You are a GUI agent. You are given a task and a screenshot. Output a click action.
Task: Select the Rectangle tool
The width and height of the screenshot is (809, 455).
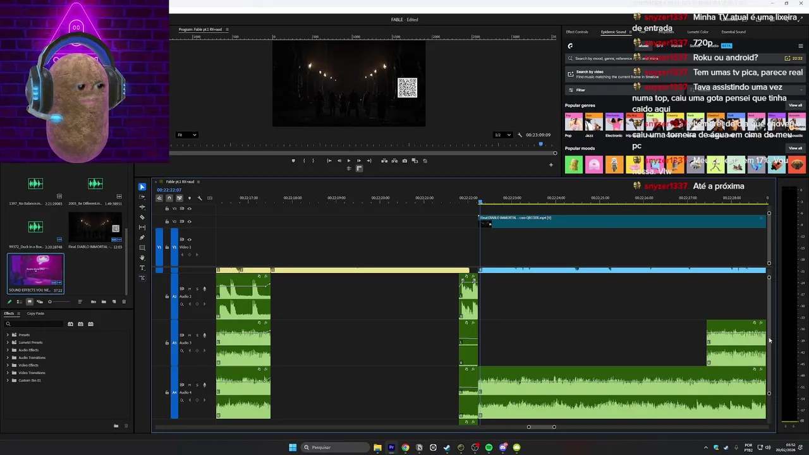tap(142, 248)
